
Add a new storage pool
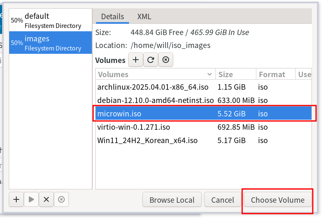pyautogui.click(x=16, y=200)
